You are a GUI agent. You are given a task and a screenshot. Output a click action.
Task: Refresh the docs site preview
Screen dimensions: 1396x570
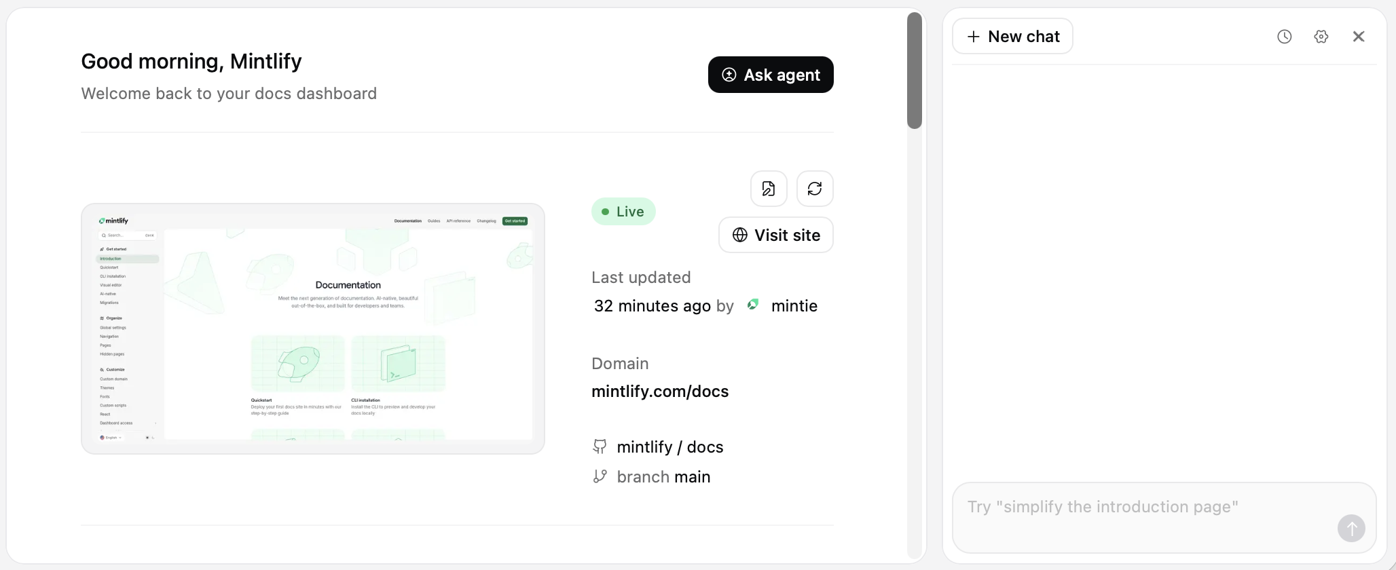point(814,189)
